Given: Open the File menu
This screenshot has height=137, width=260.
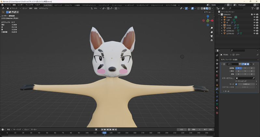Looking at the screenshot, I should (x=8, y=6).
